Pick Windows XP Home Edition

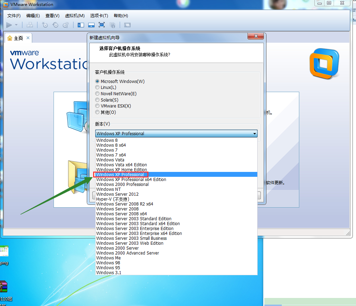176,170
